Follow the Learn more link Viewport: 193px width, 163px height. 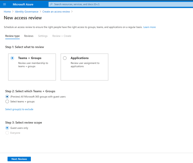149,27
